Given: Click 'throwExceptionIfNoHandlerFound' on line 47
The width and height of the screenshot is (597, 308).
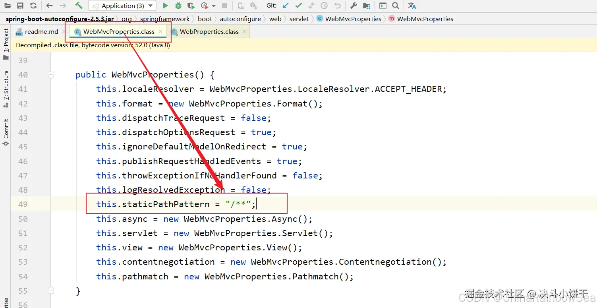Looking at the screenshot, I should 199,176.
